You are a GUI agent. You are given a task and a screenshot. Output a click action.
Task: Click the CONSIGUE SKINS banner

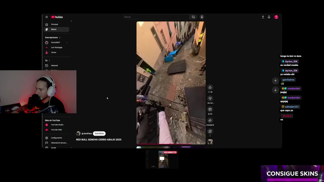(292, 173)
